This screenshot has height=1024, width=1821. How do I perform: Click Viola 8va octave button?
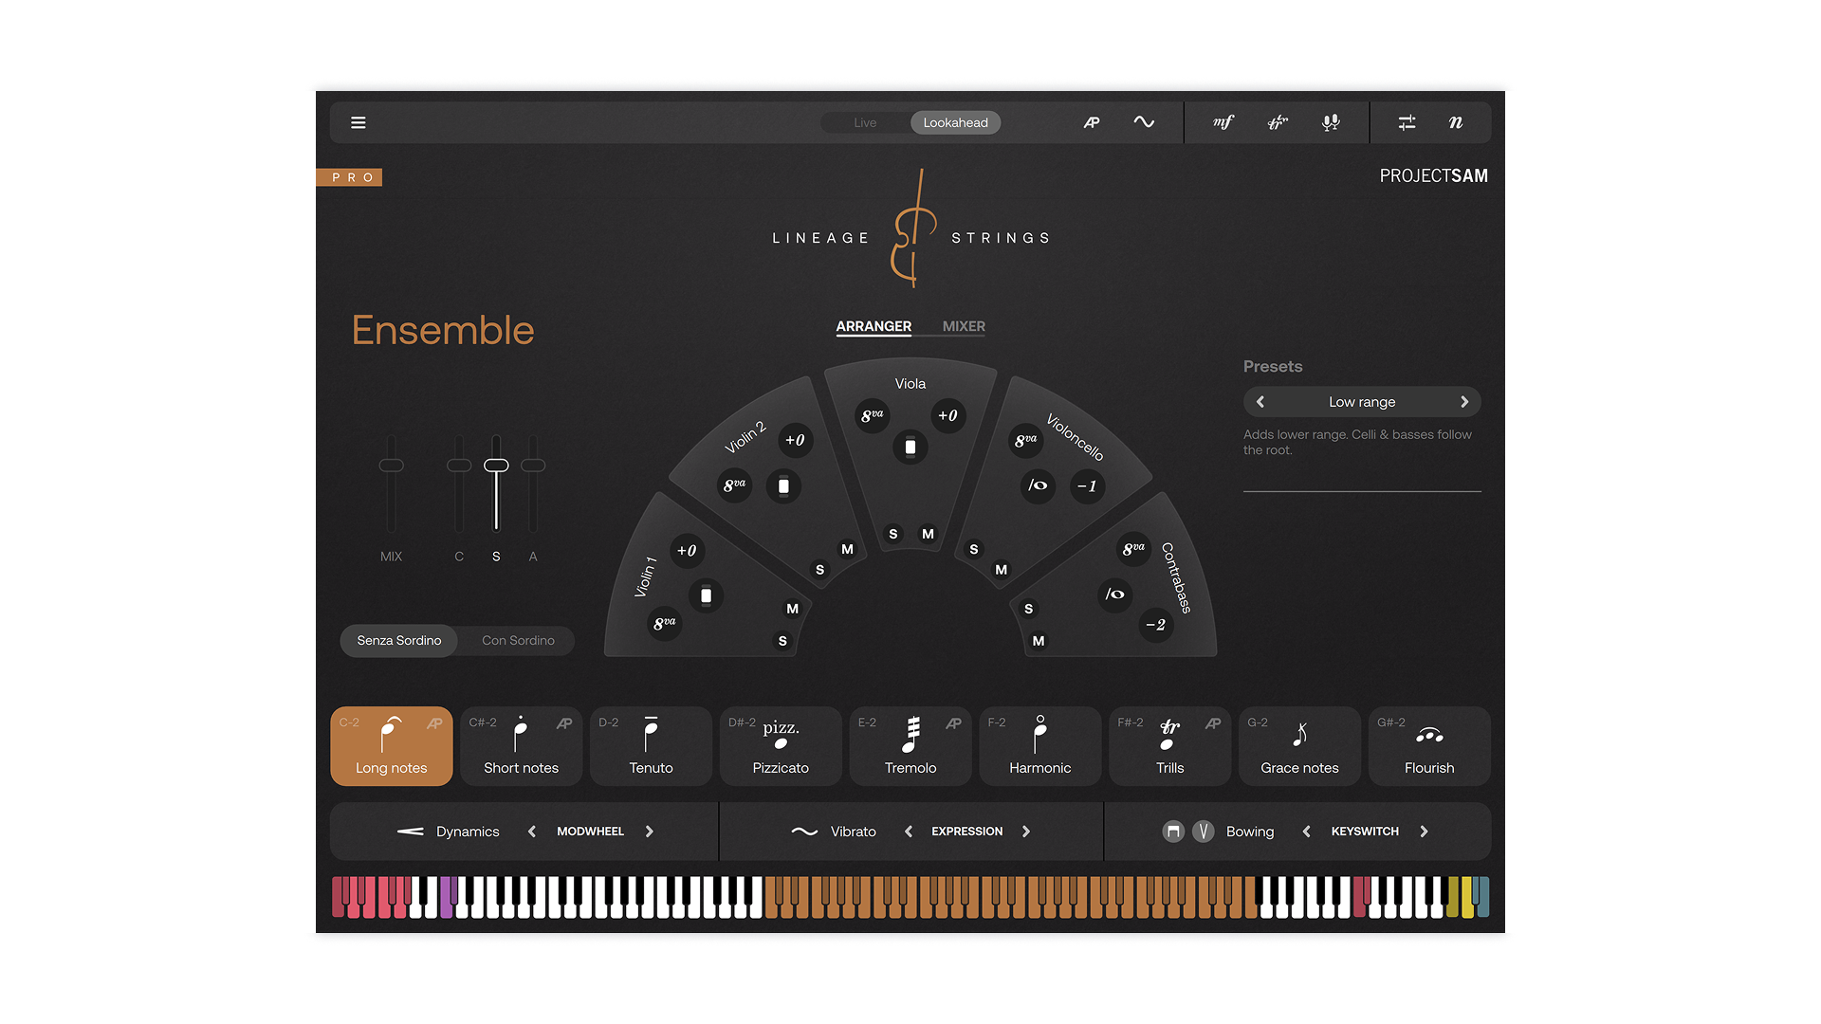tap(872, 415)
